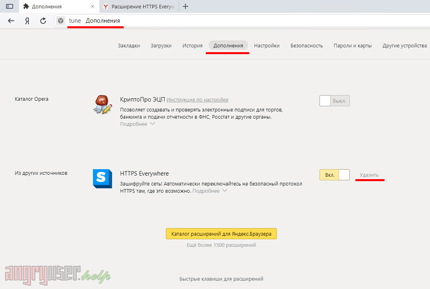
Task: Open Инструкция по настройке link
Action: coord(197,100)
